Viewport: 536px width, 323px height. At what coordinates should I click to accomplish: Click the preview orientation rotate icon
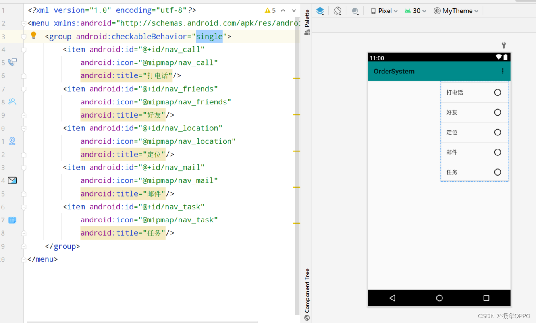(337, 11)
